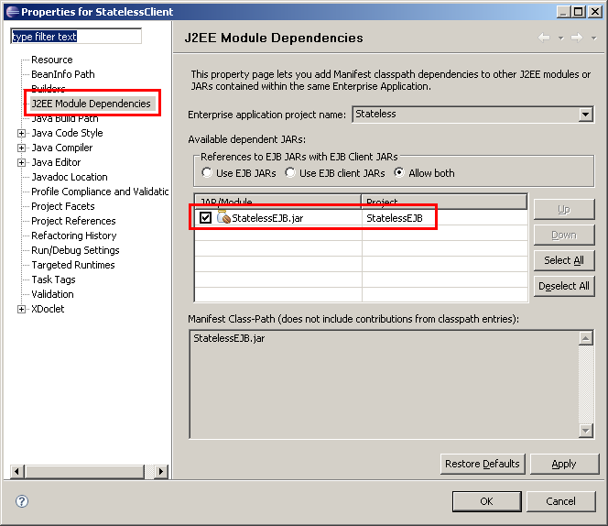Open the back history dropdown arrow
Image resolution: width=608 pixels, height=526 pixels.
pos(560,38)
